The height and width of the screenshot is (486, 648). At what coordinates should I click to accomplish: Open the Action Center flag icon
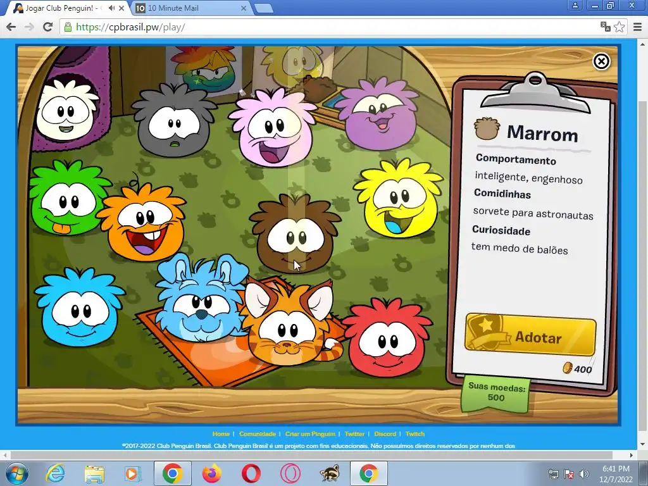pyautogui.click(x=569, y=474)
